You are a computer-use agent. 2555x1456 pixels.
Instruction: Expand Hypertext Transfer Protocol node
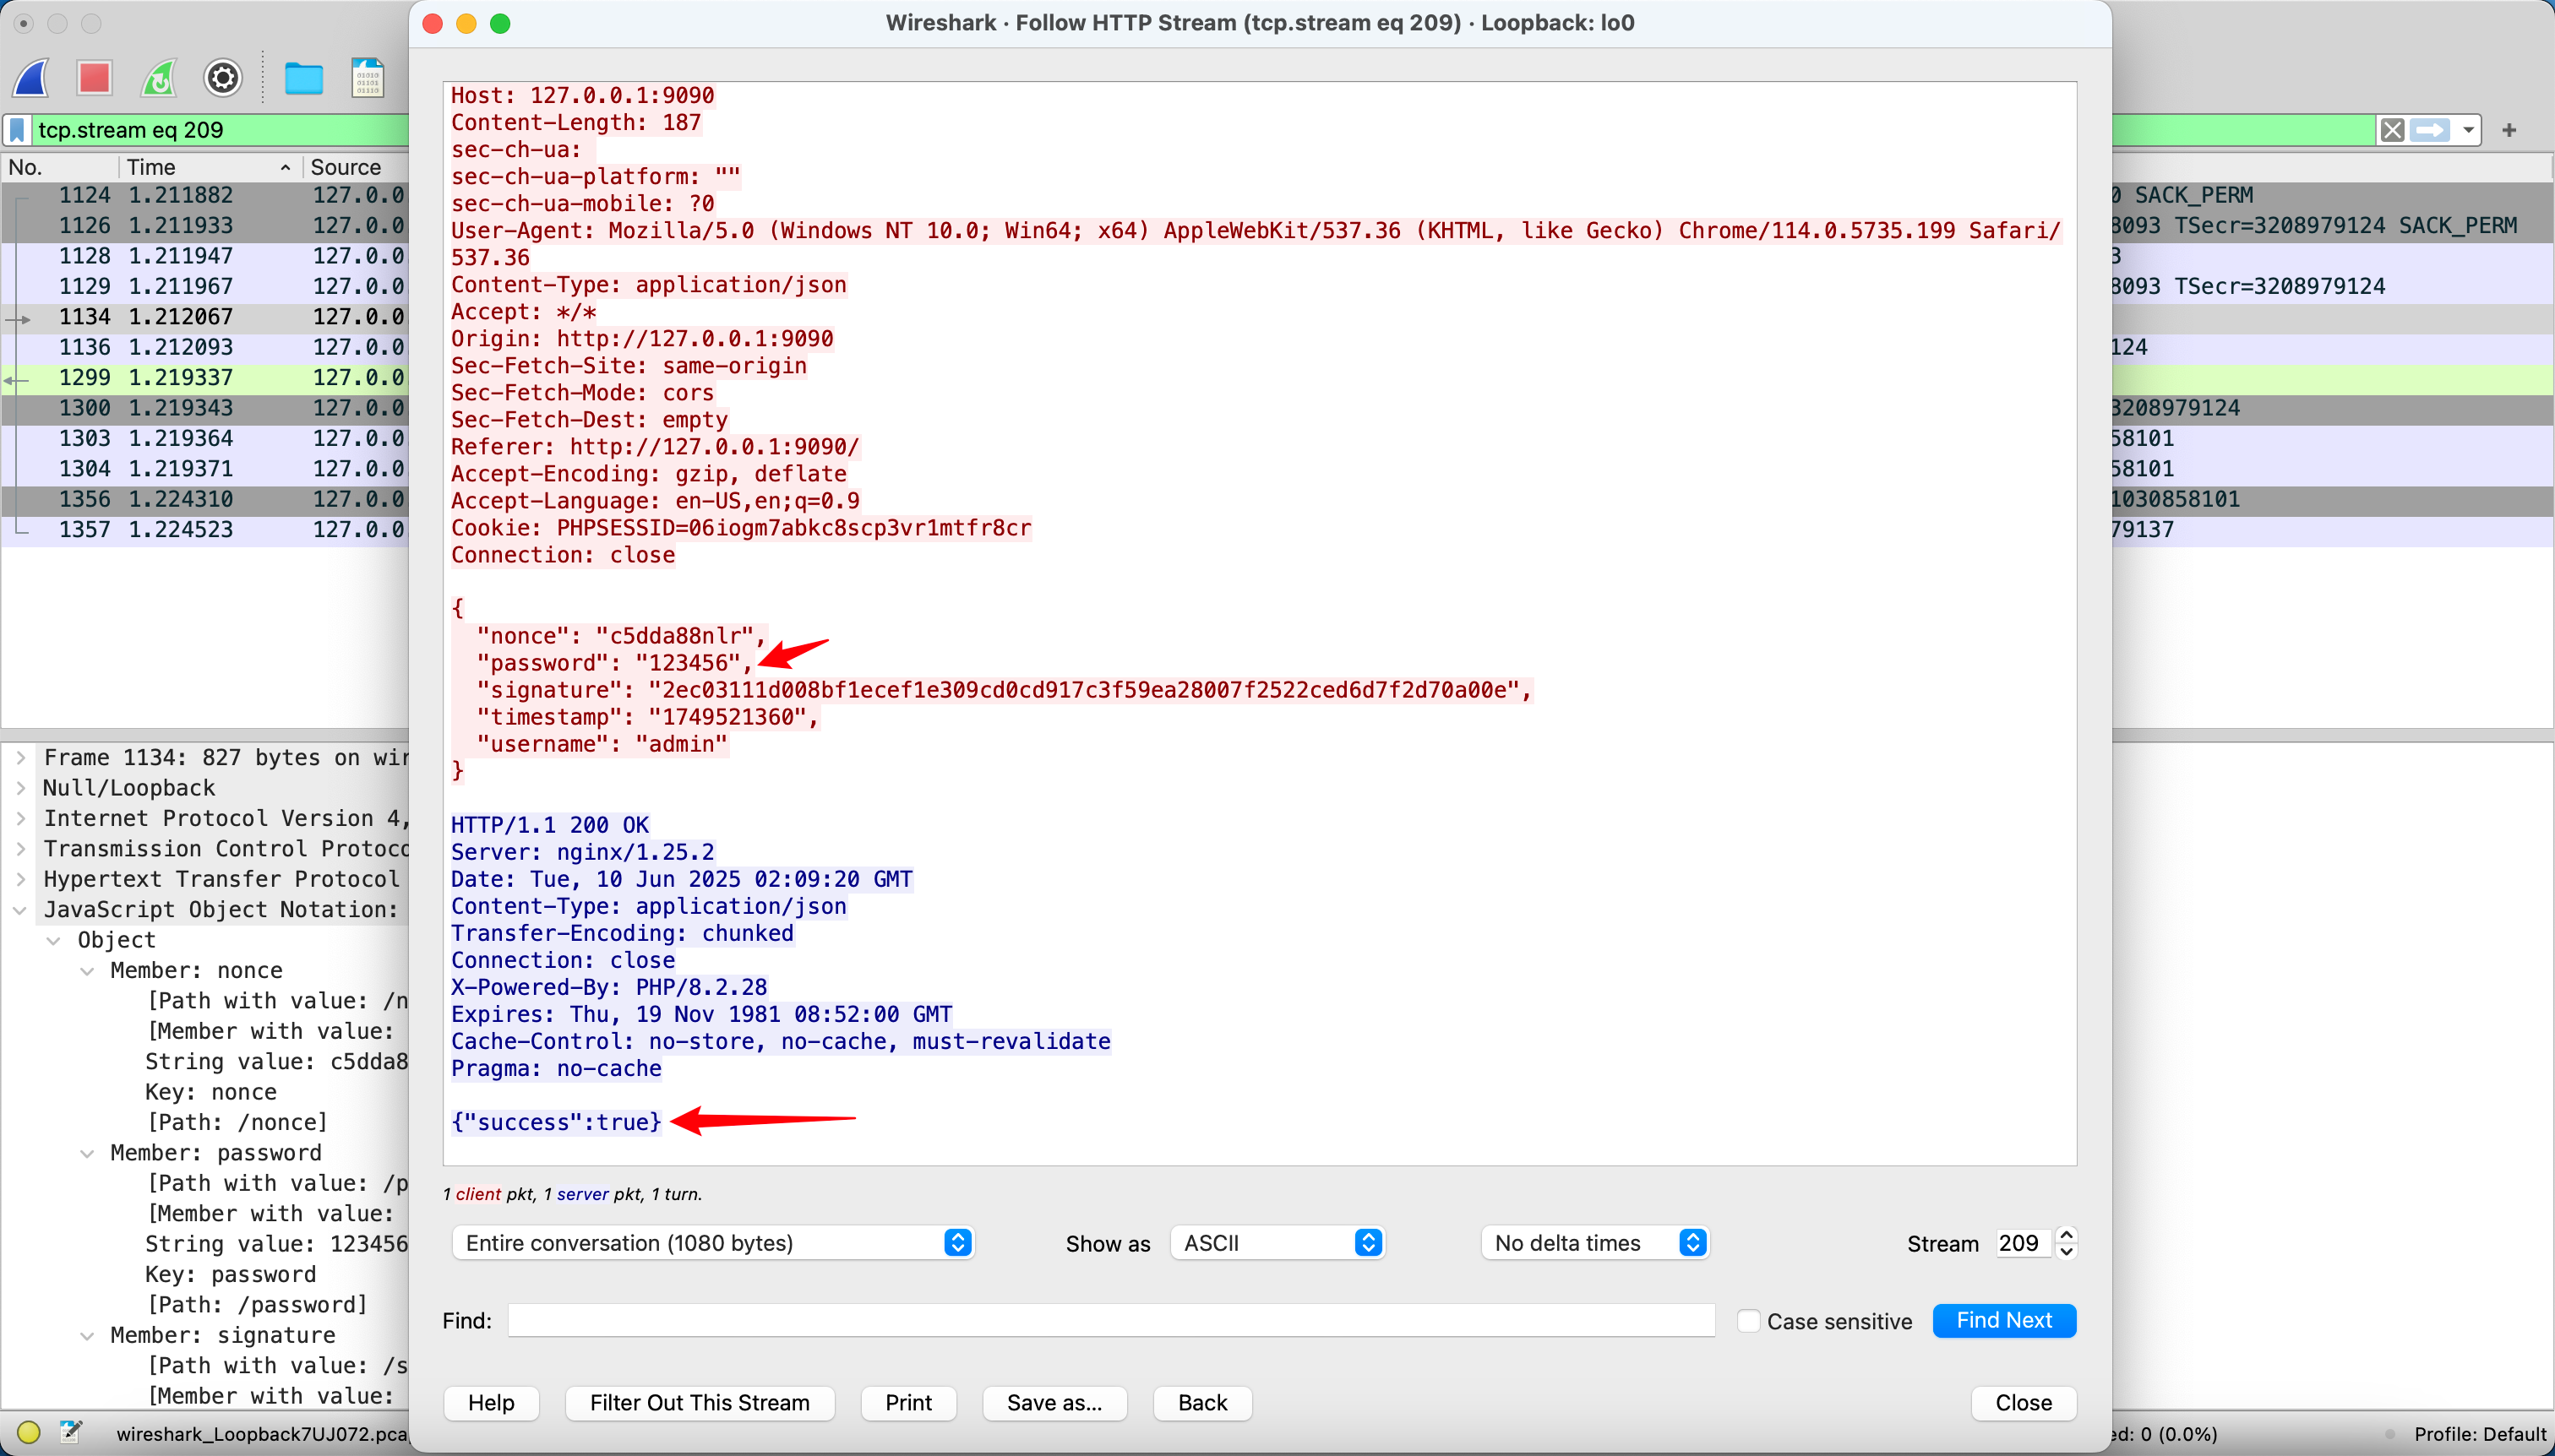(20, 880)
